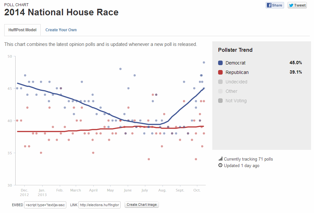Viewport: 314px width, 213px height.
Task: Toggle the Democrat legend series
Action: [235, 63]
